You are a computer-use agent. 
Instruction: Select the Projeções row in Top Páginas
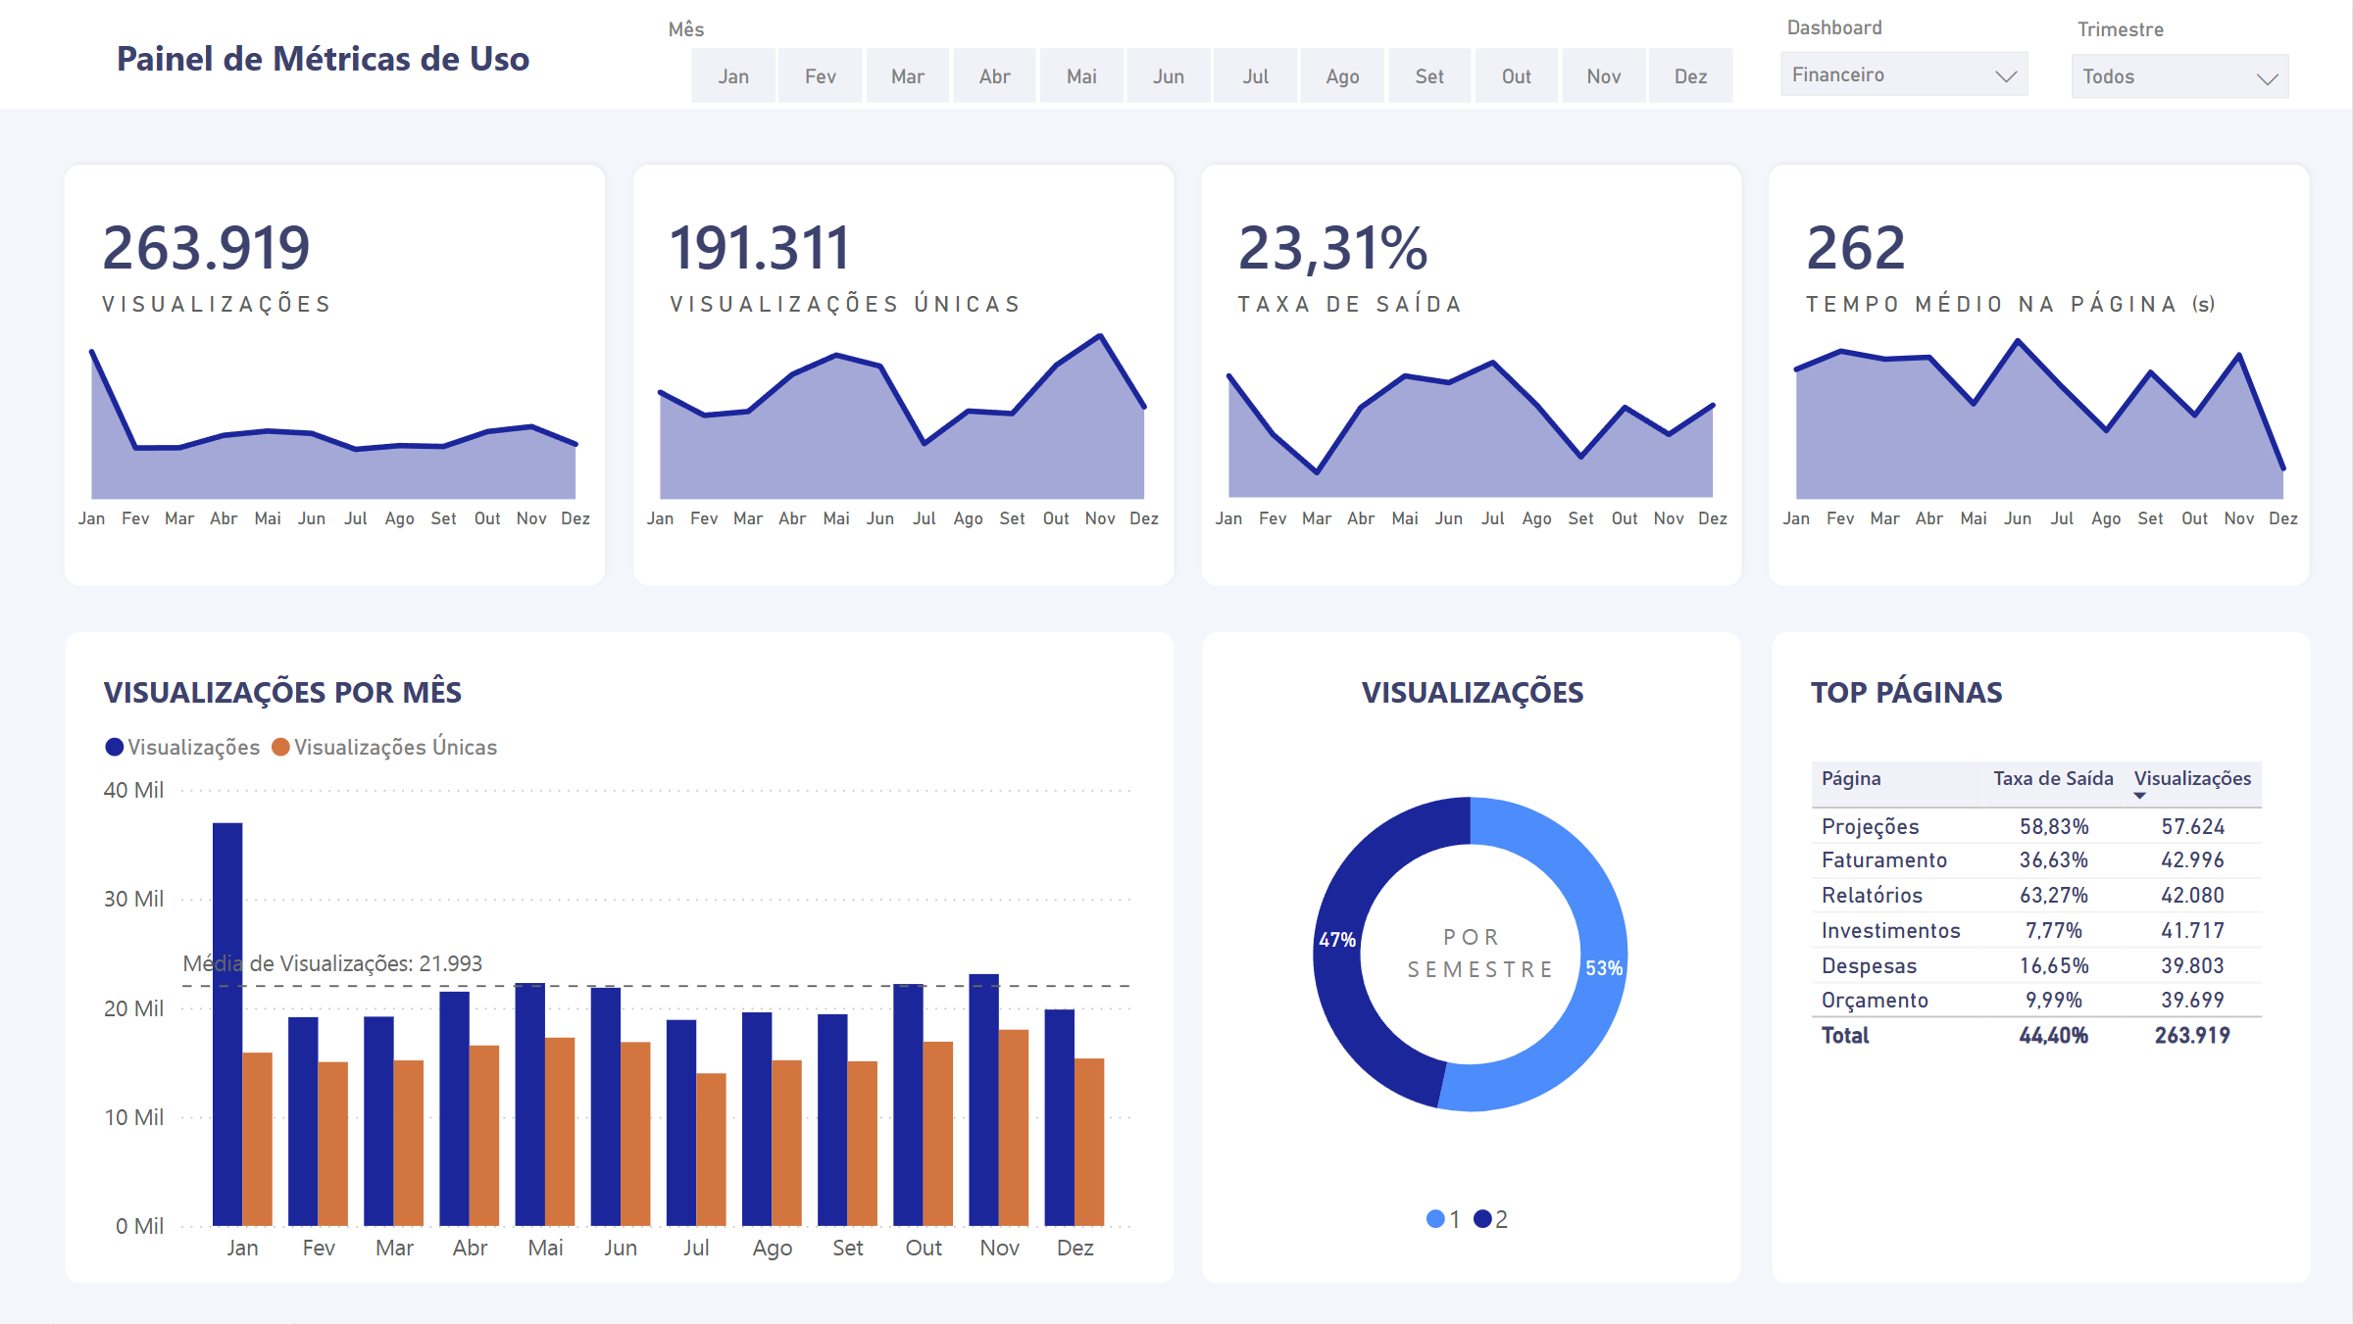pos(1871,826)
